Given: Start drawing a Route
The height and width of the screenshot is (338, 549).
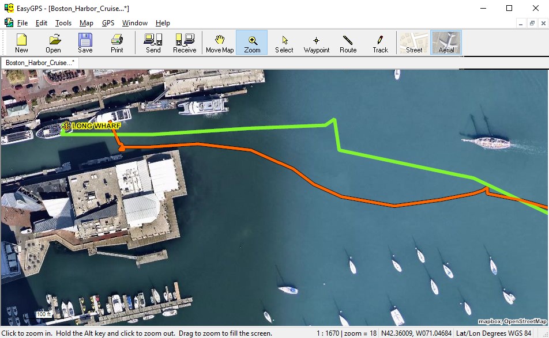Looking at the screenshot, I should click(x=348, y=42).
